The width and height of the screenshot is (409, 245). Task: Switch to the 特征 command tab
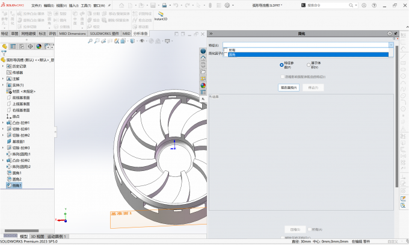(5, 34)
